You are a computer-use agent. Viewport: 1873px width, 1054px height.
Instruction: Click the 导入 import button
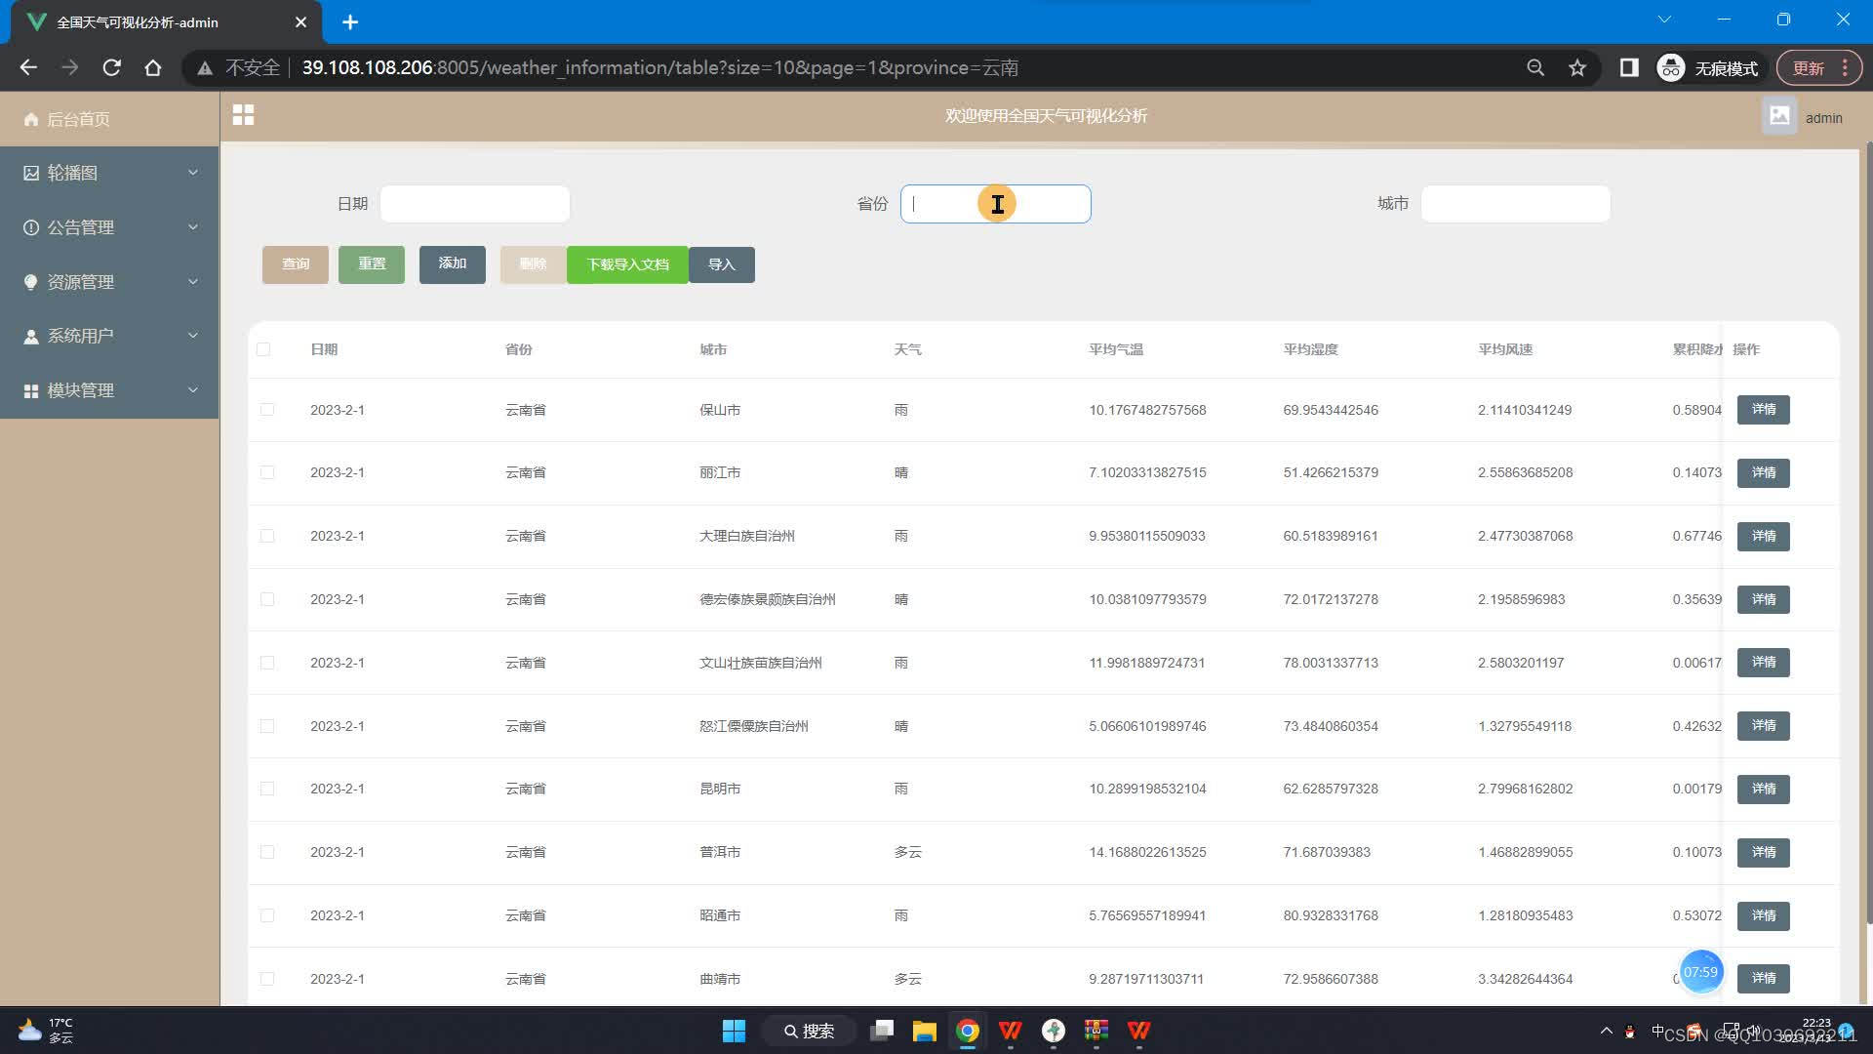(722, 264)
